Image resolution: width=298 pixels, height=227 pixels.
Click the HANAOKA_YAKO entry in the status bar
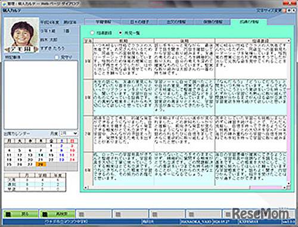click(x=196, y=222)
